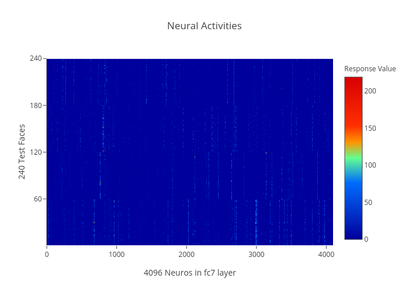Click the y-axis title "240 Test Faces"
409x292 pixels.
pos(22,151)
